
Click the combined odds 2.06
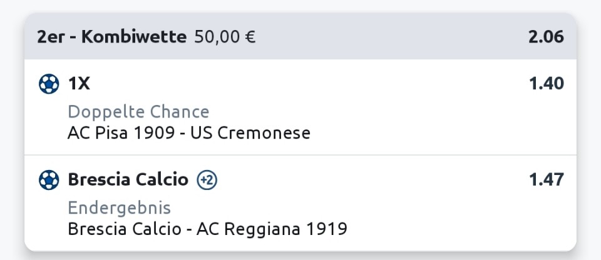tap(546, 37)
